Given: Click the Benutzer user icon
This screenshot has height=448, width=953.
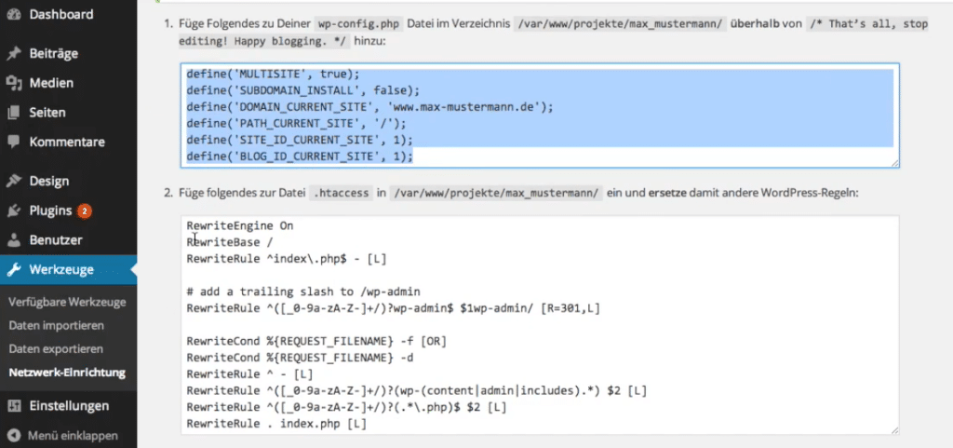Looking at the screenshot, I should 13,240.
